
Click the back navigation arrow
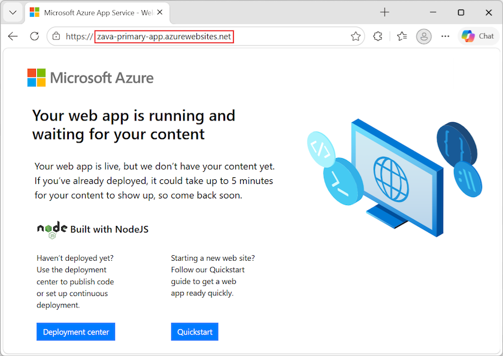click(x=13, y=36)
